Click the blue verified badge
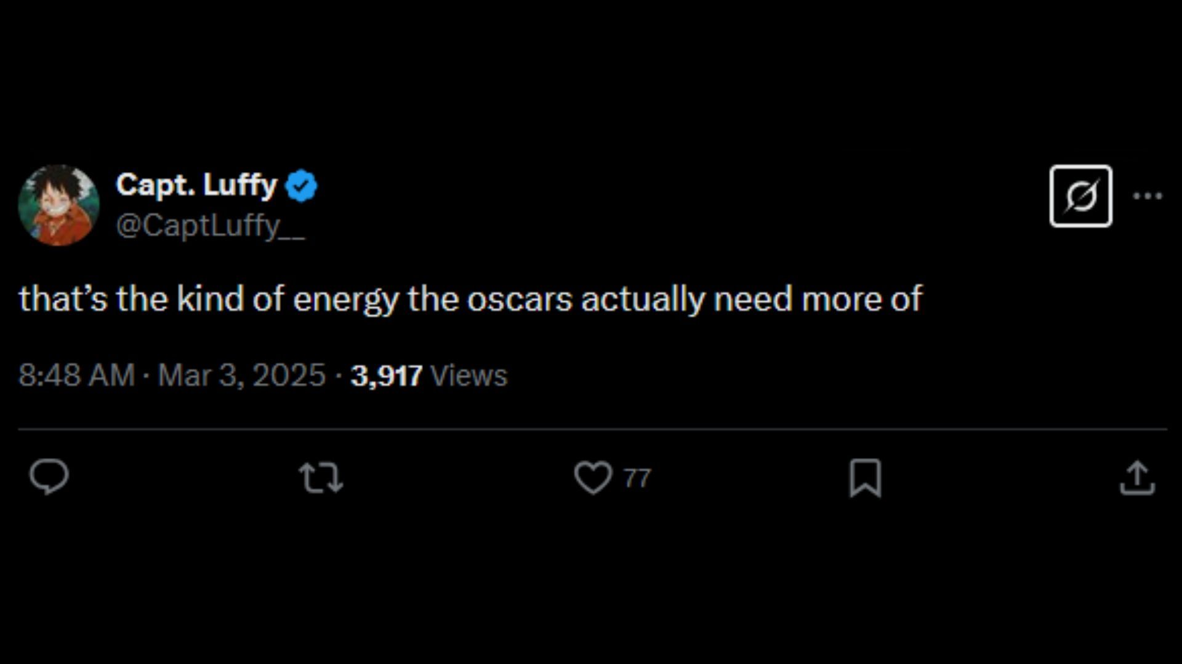This screenshot has height=664, width=1182. click(x=301, y=186)
